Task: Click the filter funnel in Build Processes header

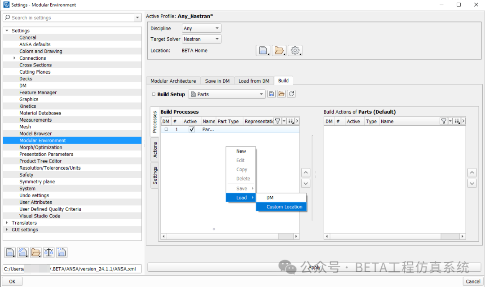Action: tap(278, 121)
